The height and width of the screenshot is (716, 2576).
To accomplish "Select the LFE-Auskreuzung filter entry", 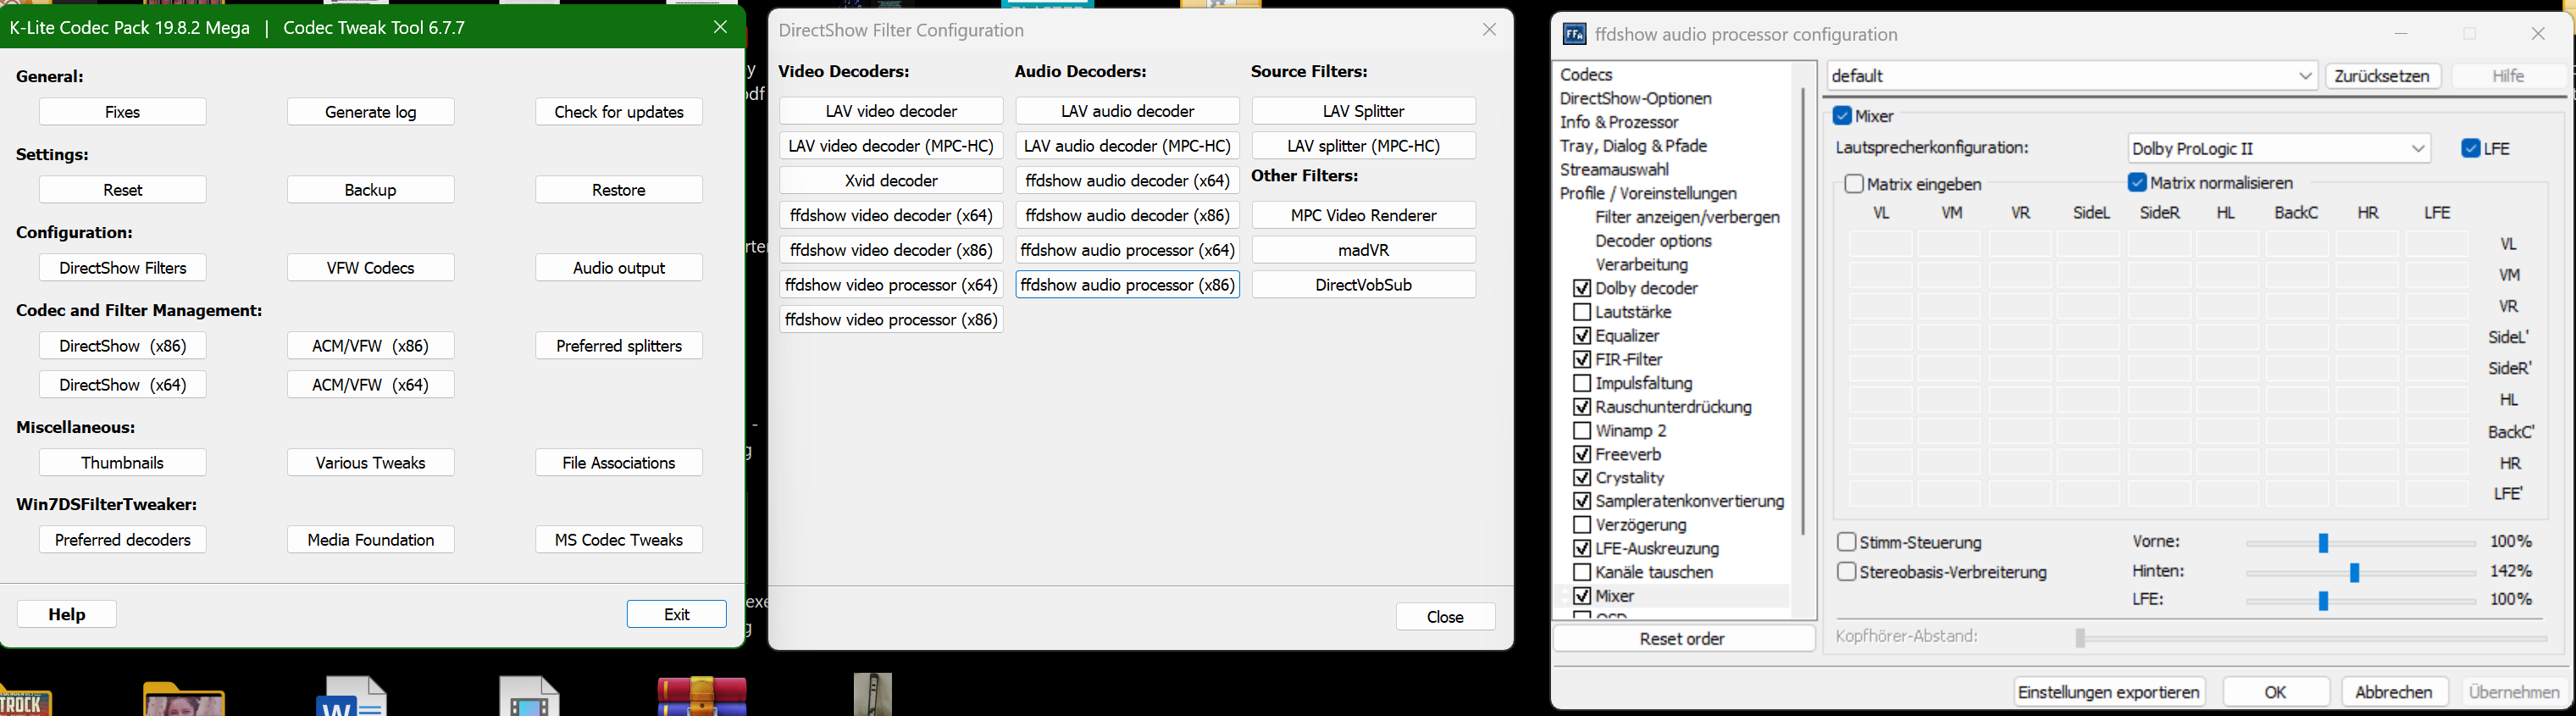I will coord(1657,549).
